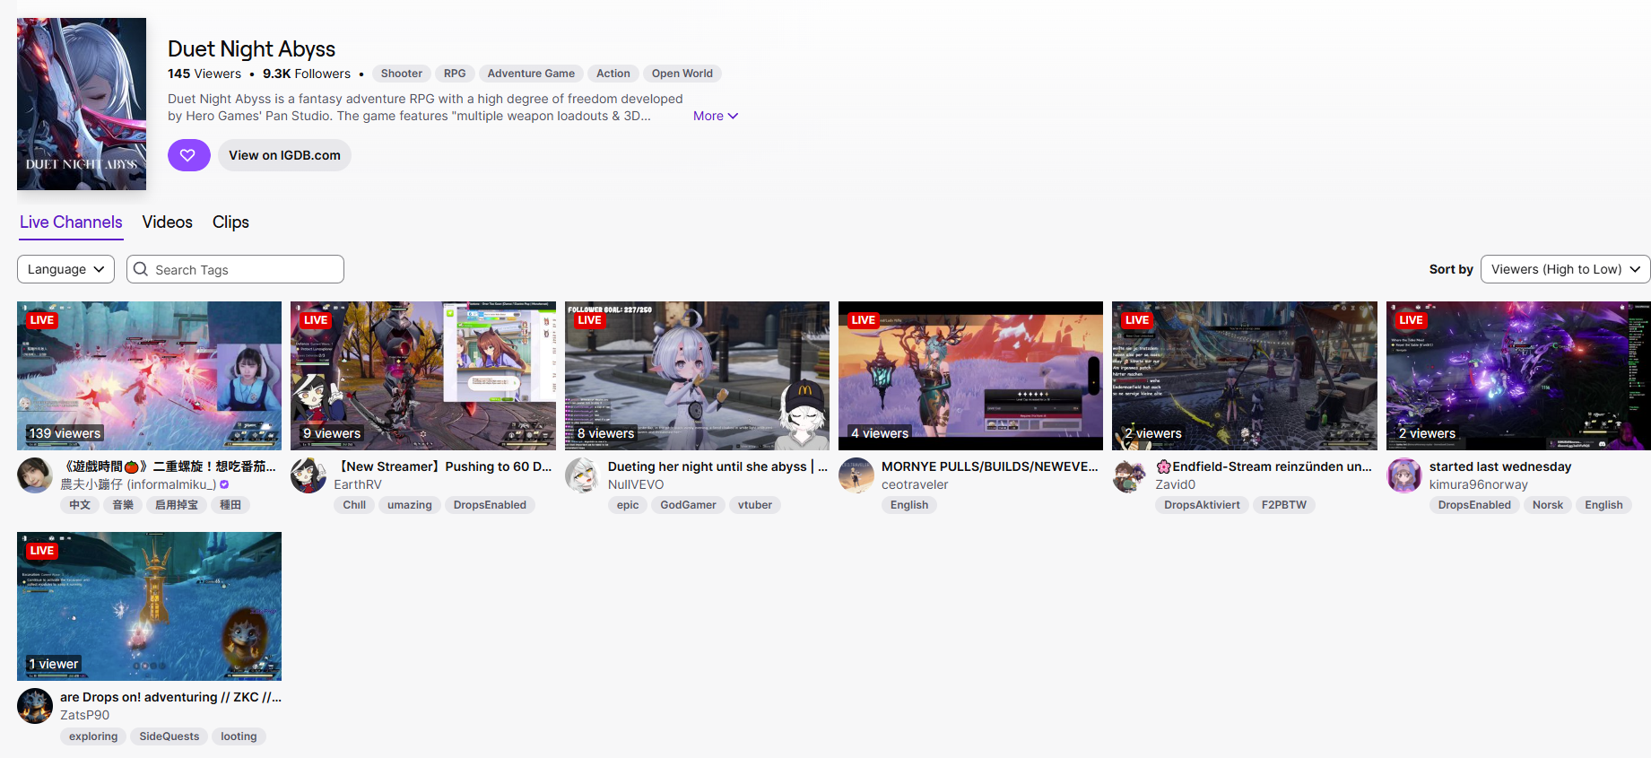Visit Zavid0 channel name link

tap(1175, 484)
